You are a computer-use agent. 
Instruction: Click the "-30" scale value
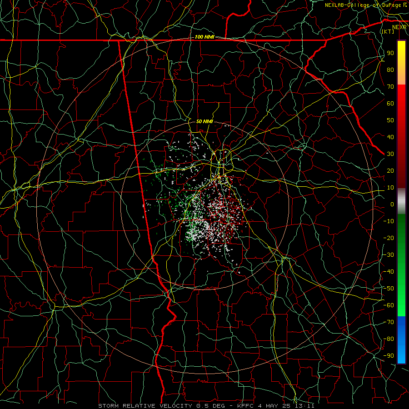tap(389, 254)
